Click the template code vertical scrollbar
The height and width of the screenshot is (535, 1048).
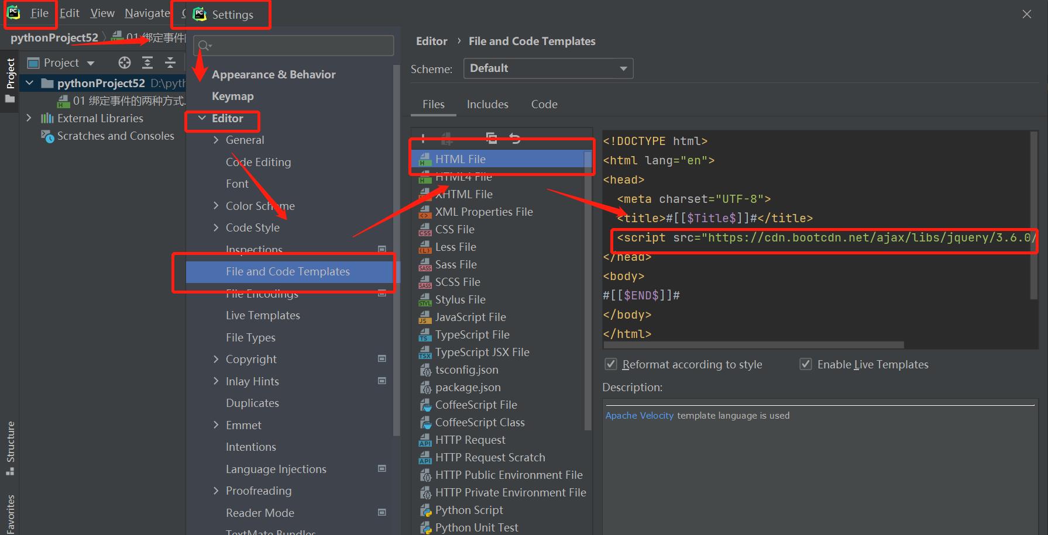(x=1034, y=216)
